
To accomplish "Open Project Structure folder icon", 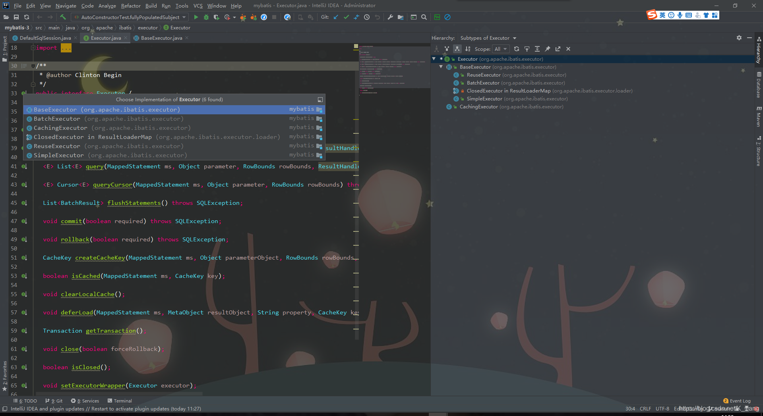I will point(401,17).
